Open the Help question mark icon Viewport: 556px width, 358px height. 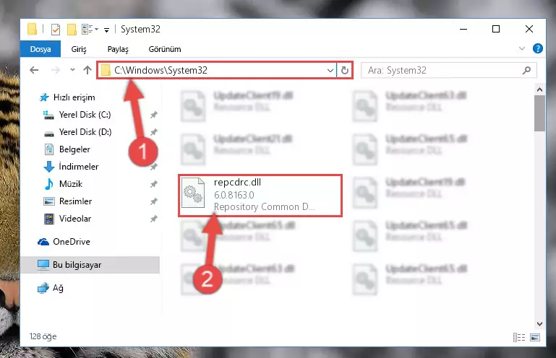click(x=537, y=48)
